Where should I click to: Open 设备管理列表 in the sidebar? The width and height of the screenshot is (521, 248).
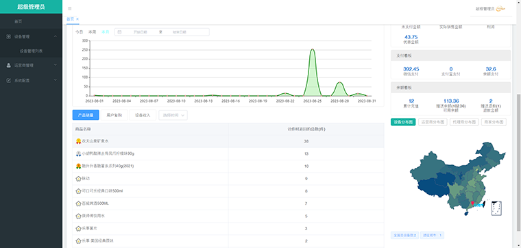click(x=31, y=51)
